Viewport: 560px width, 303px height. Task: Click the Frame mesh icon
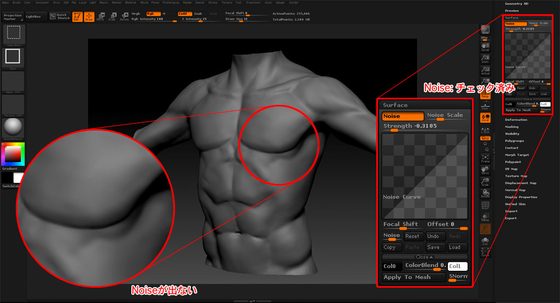485,158
